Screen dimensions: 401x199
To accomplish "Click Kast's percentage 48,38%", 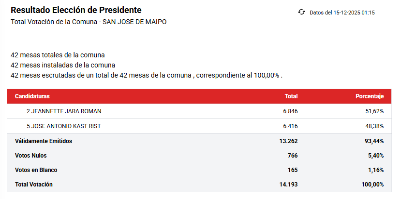I will tap(374, 126).
